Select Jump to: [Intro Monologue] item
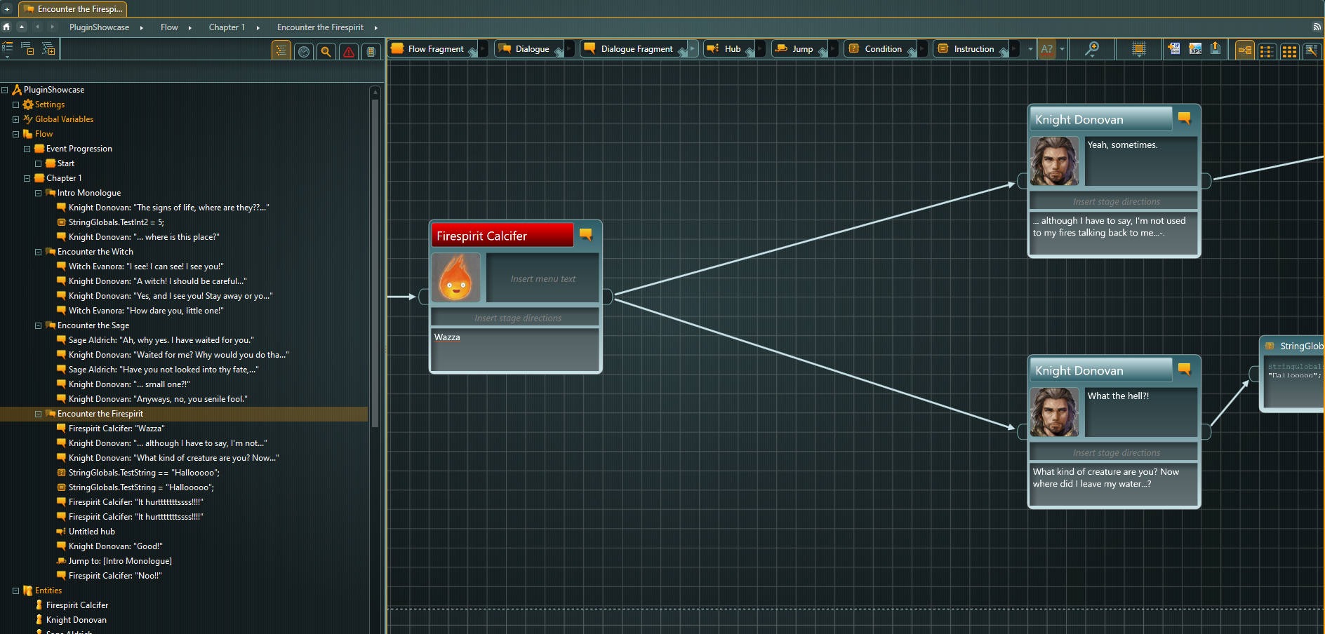The height and width of the screenshot is (634, 1325). pyautogui.click(x=119, y=561)
